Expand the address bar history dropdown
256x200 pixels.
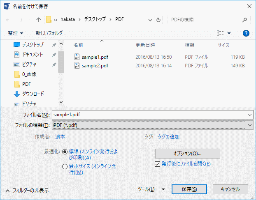click(150, 20)
